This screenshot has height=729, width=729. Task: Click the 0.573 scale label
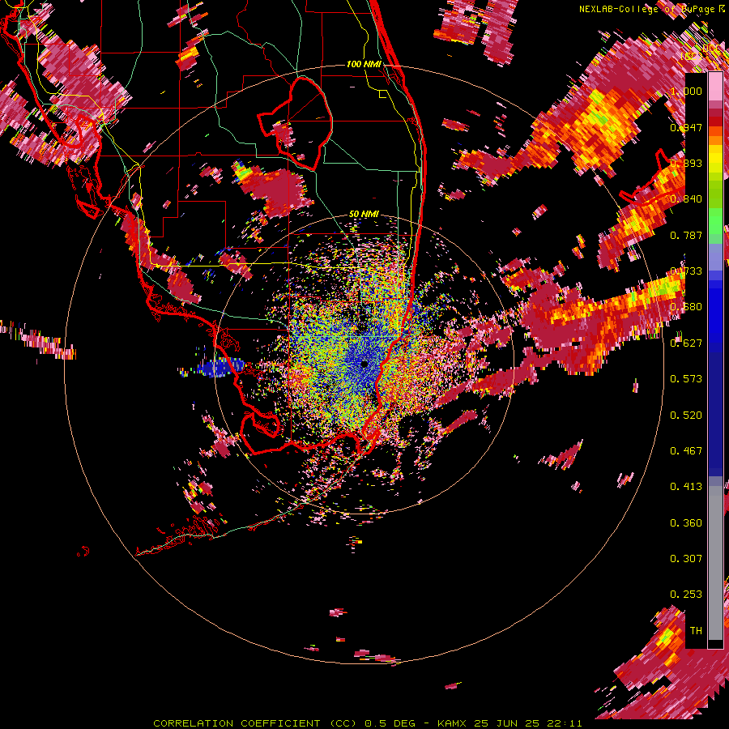pos(686,379)
